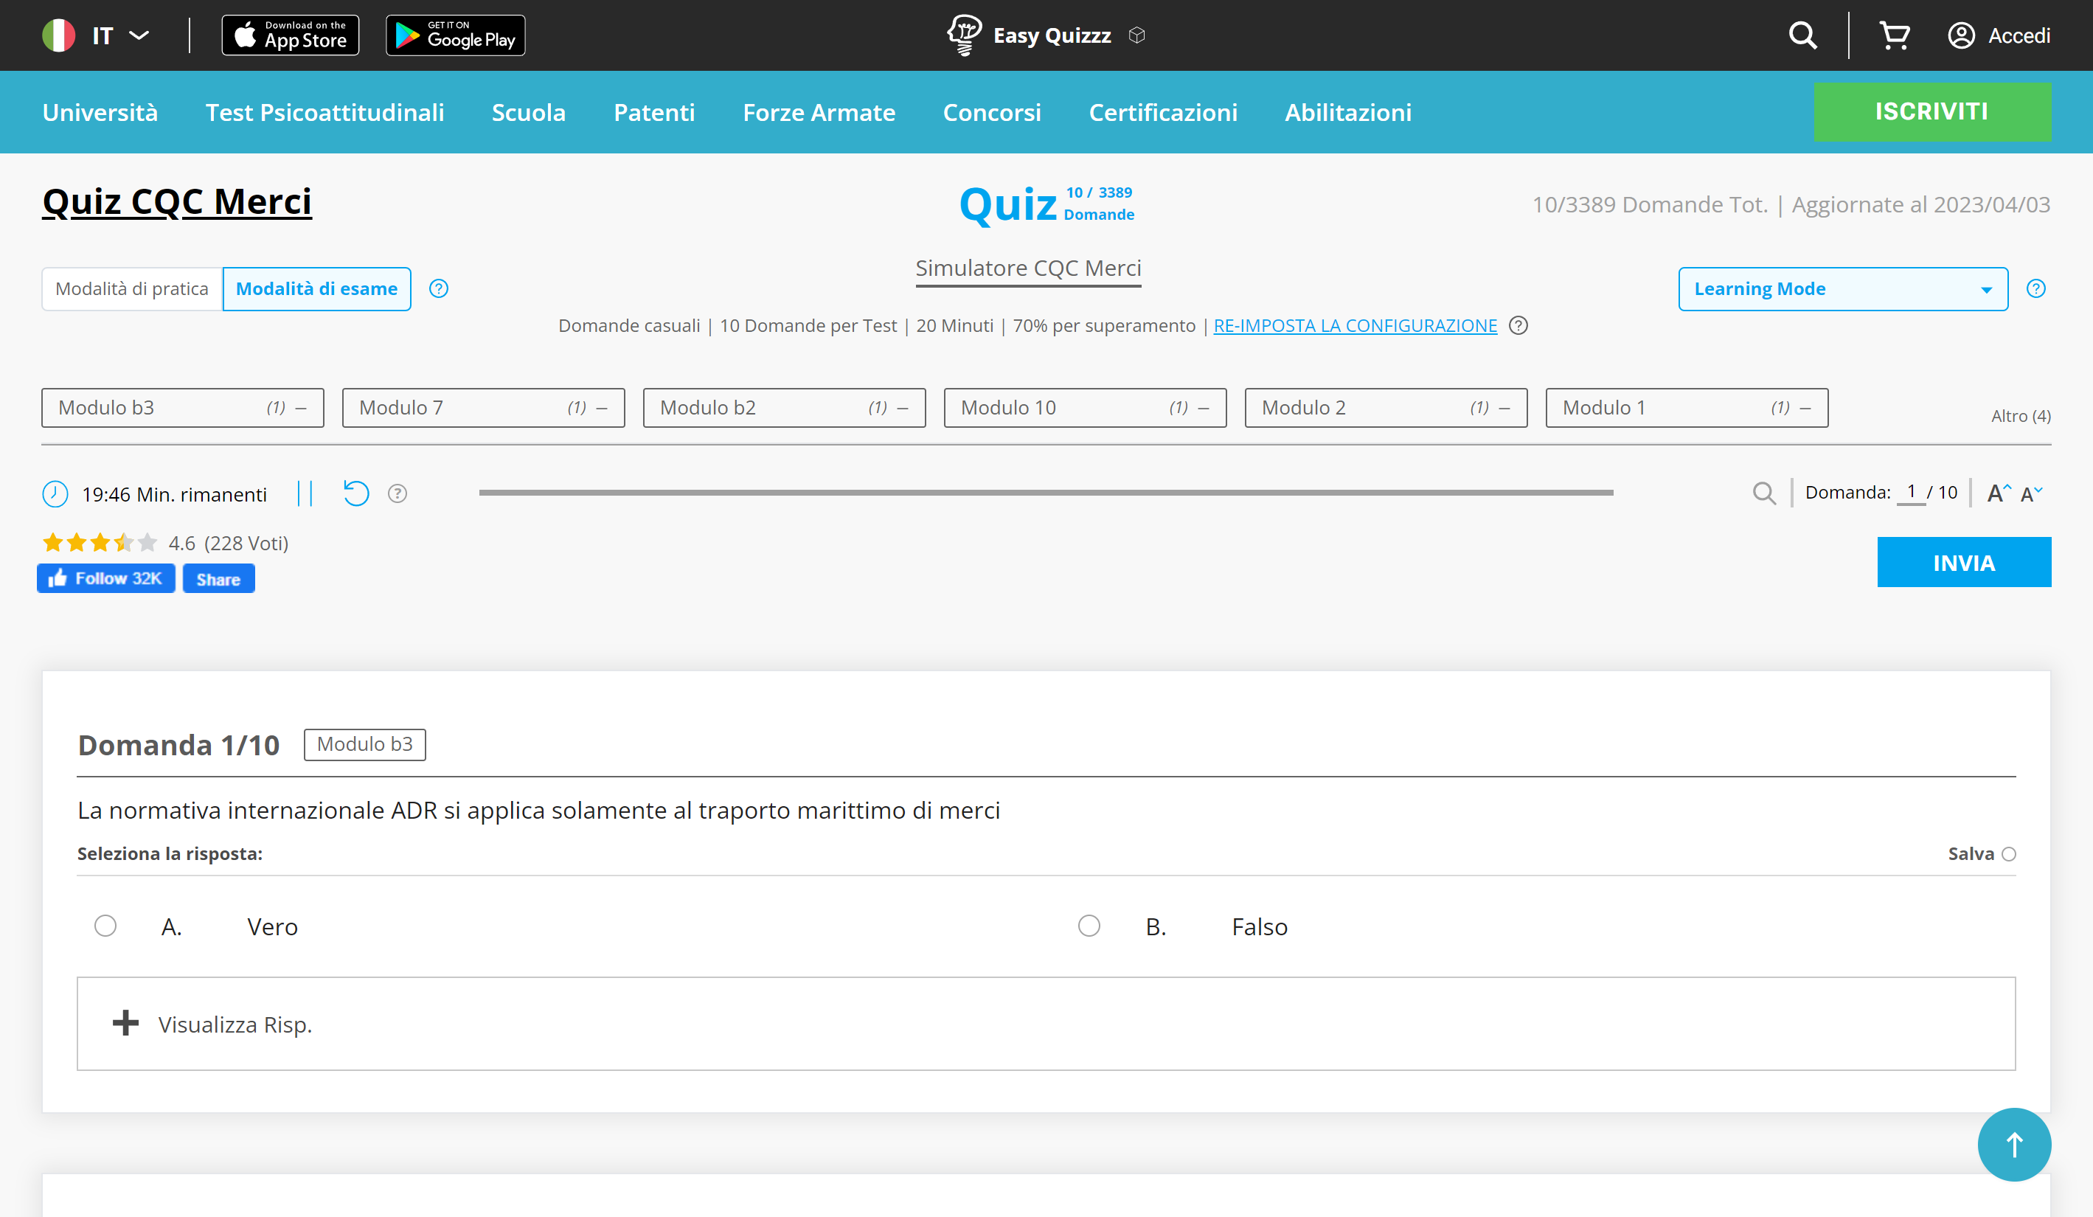Click help icon next to restart arrow
This screenshot has width=2093, height=1217.
point(397,493)
